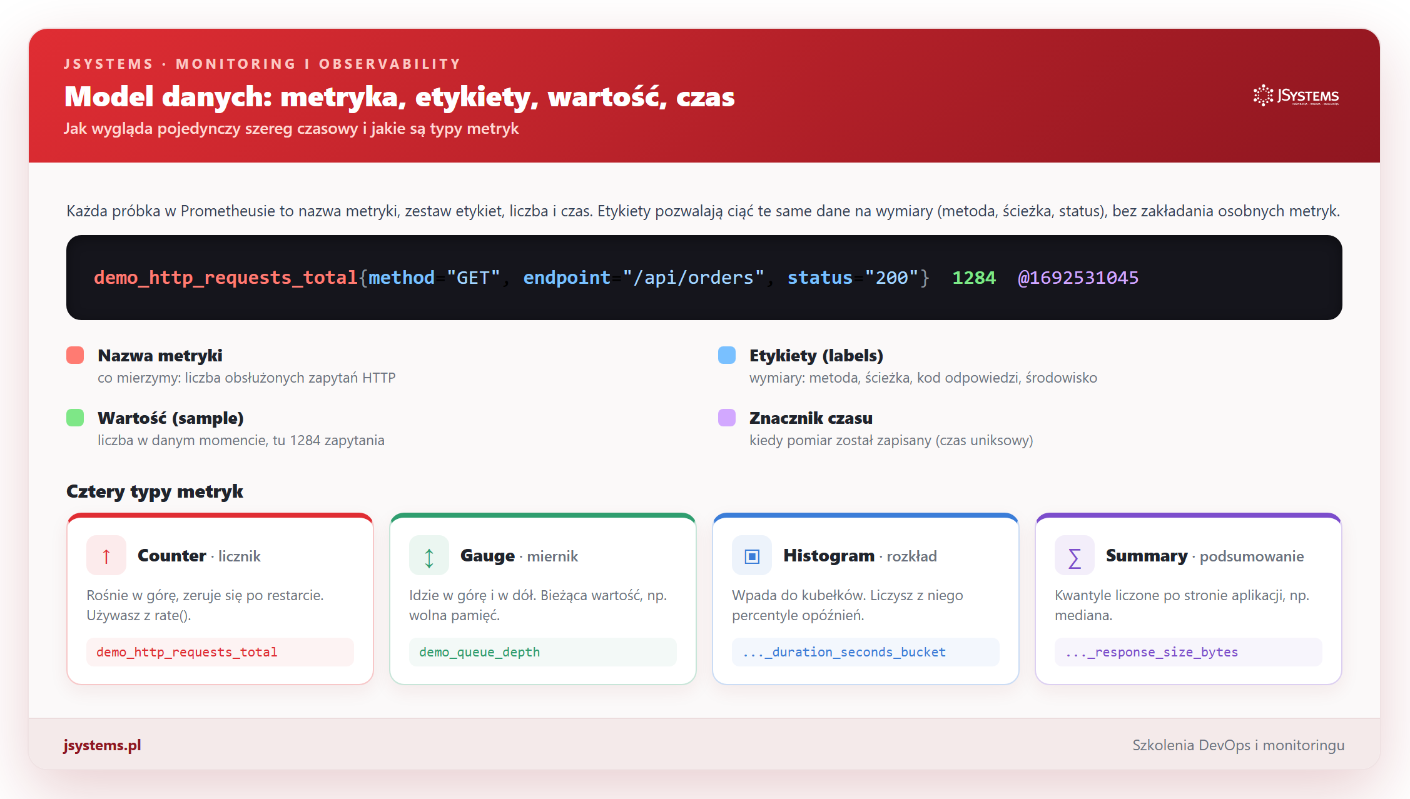
Task: Click the slide title "Model danych: metryka, etykiety, wartość, czas"
Action: pyautogui.click(x=400, y=97)
